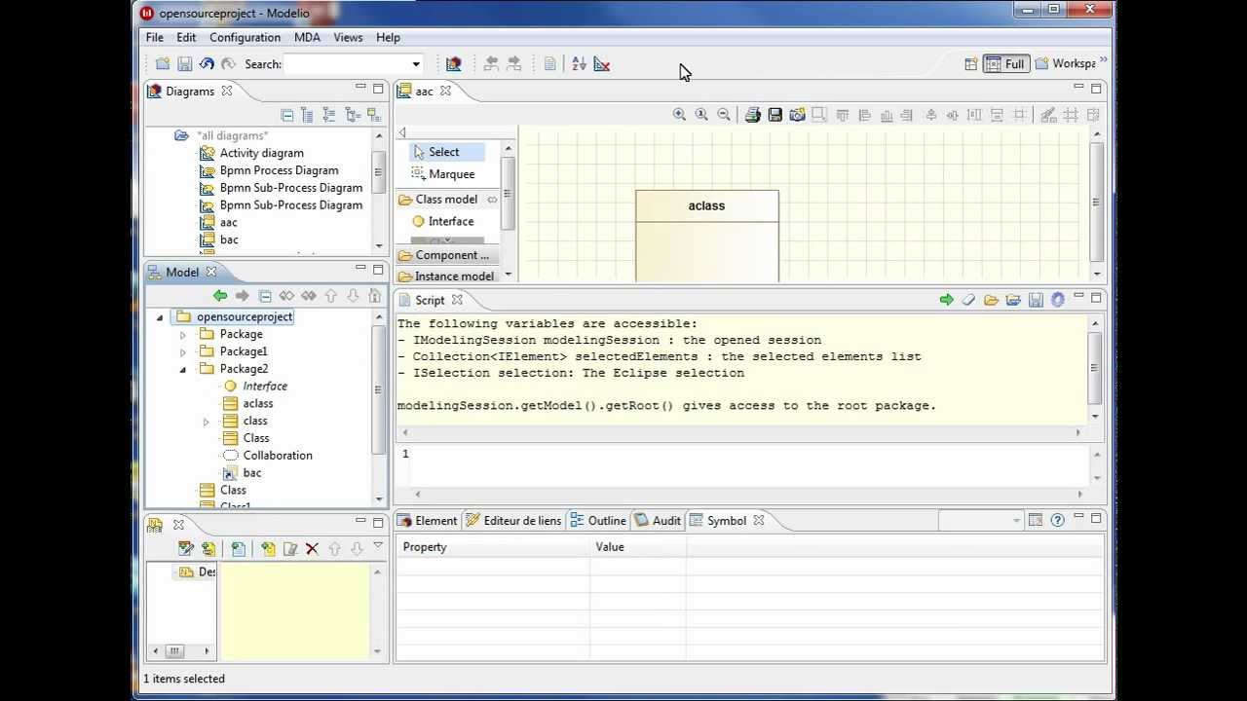Click red X delete icon in notes panel
The height and width of the screenshot is (701, 1247).
[x=312, y=549]
